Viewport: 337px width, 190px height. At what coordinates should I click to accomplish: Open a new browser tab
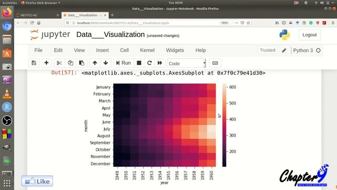click(112, 15)
